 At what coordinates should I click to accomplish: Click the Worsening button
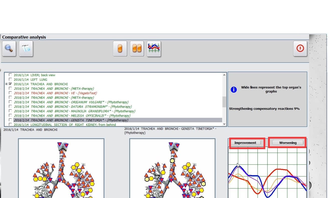pos(287,142)
